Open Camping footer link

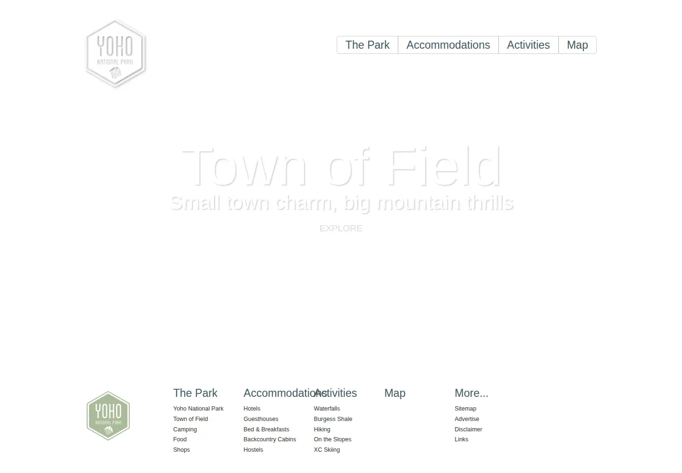point(185,429)
